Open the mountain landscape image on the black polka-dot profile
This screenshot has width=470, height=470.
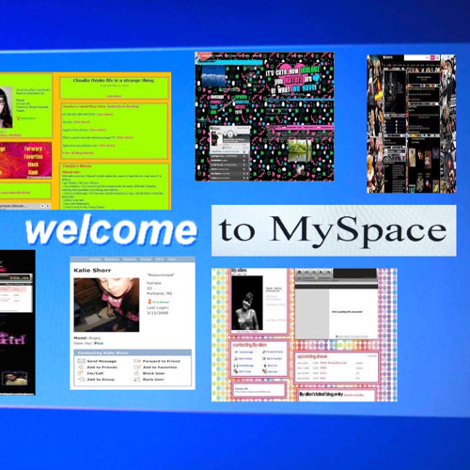point(213,75)
